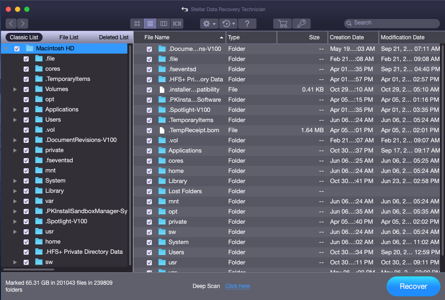
Task: Uncheck the Macintosh HD checkbox
Action: 17,49
